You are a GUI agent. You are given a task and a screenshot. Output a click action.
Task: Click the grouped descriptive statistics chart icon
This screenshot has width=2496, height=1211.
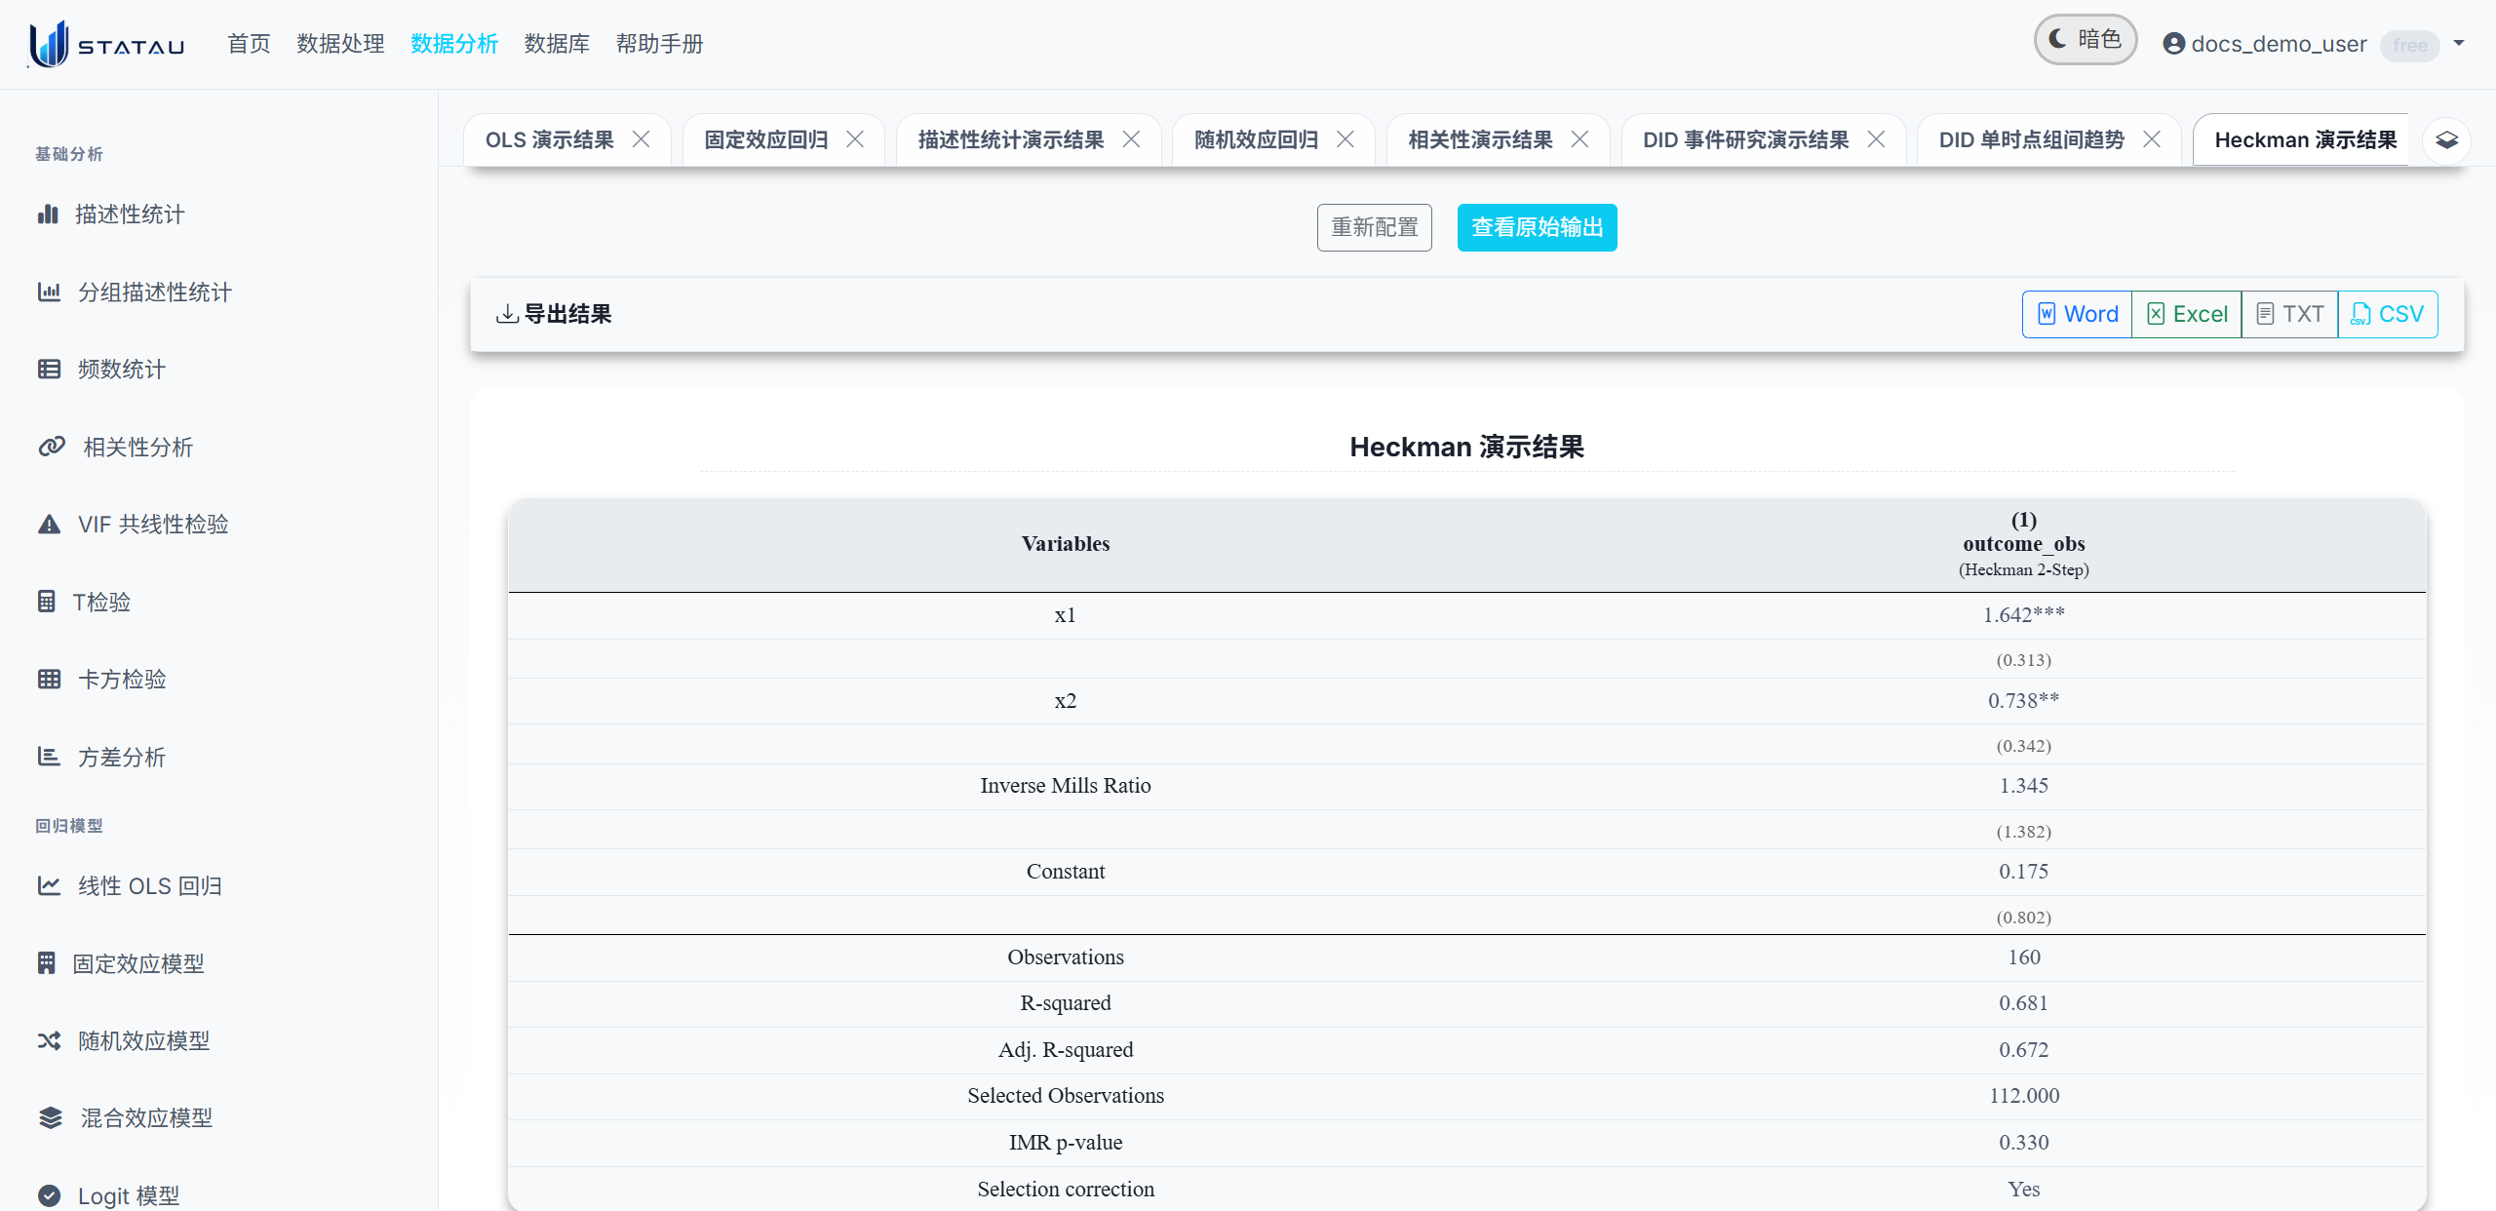coord(49,292)
